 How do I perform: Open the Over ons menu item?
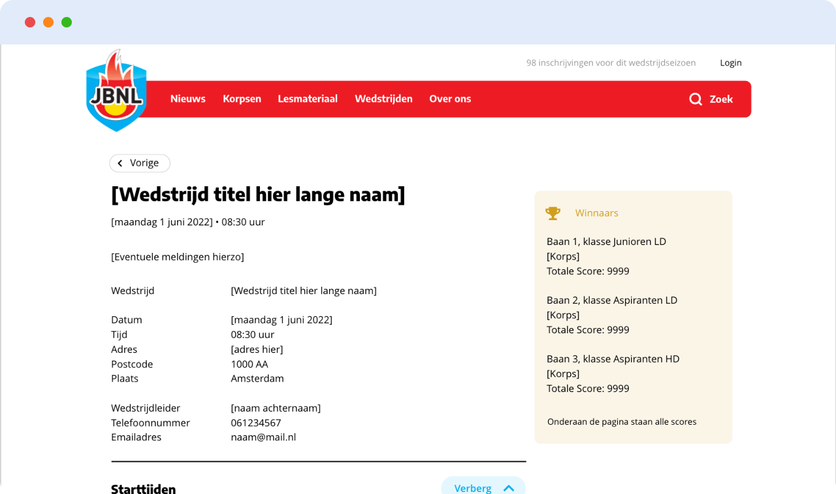coord(450,99)
